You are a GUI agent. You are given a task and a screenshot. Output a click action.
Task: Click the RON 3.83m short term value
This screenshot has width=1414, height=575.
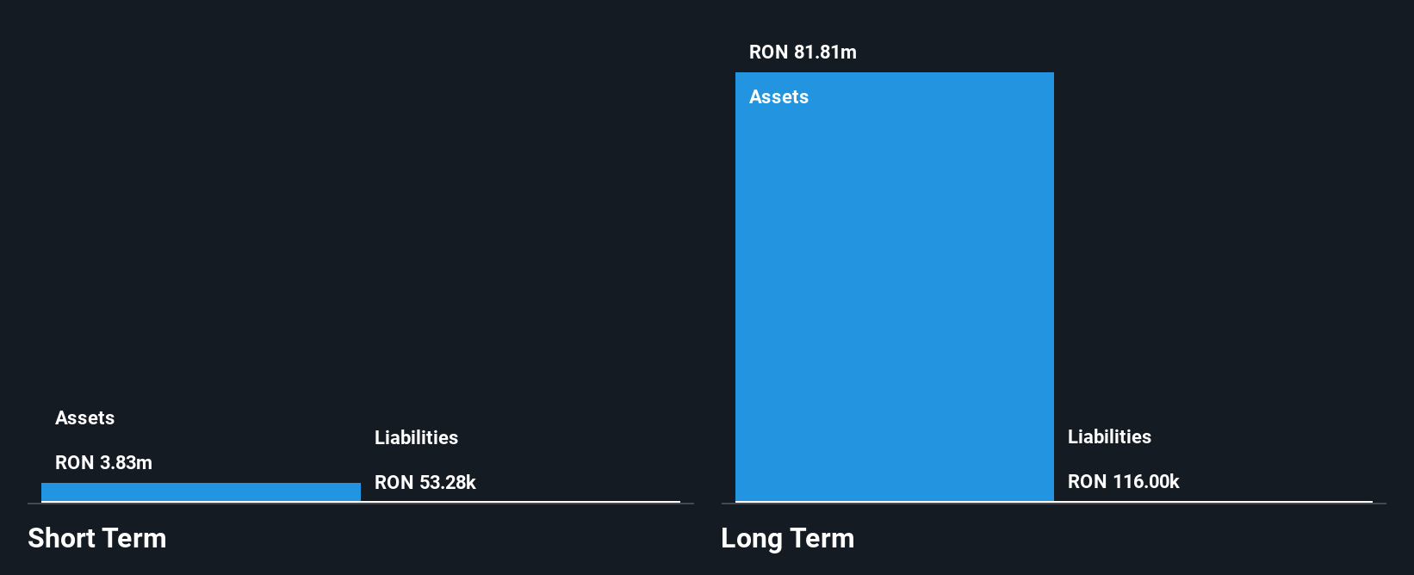click(103, 463)
